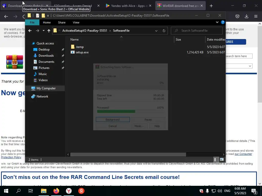
Task: Close the WinRAR download browser tab
Action: click(202, 6)
